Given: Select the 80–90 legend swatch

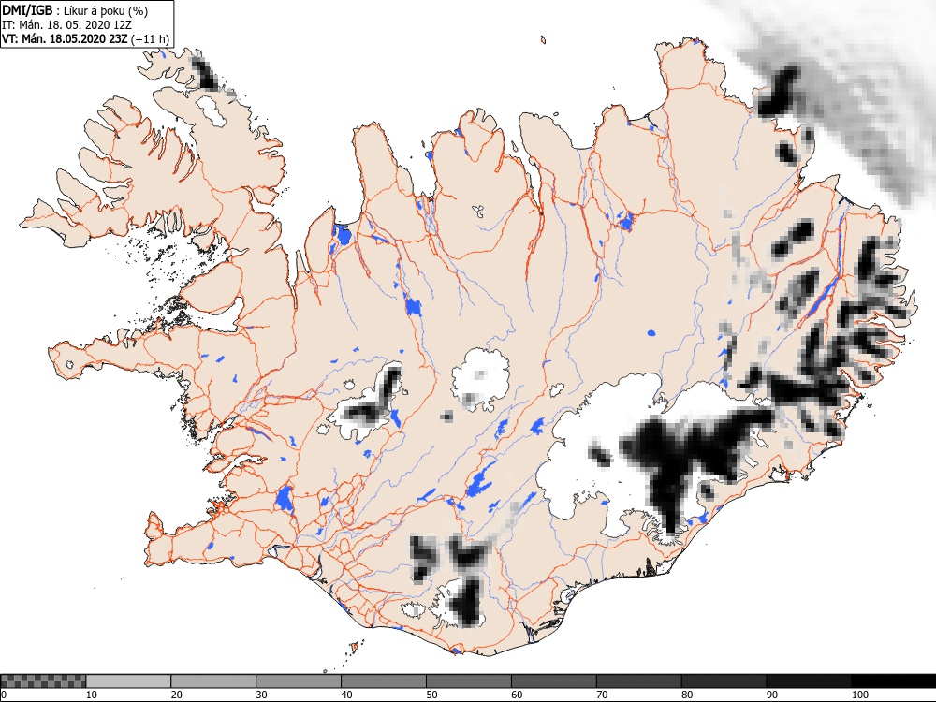Looking at the screenshot, I should pyautogui.click(x=724, y=681).
